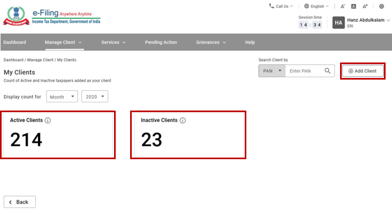Click the Count of Active and Inactive description
392x211 pixels.
coord(57,81)
